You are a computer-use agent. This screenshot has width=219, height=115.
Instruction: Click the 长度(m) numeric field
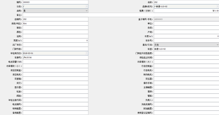(x=186, y=36)
